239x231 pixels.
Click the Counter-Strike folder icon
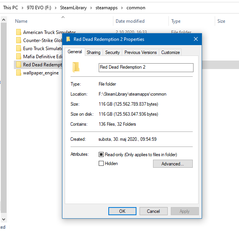pyautogui.click(x=19, y=40)
